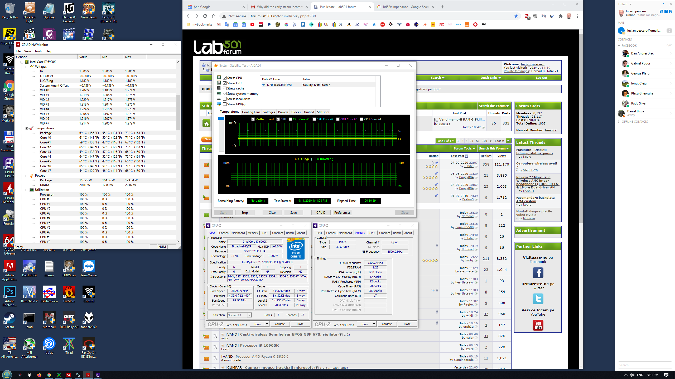The height and width of the screenshot is (379, 675).
Task: Launch Mordhau from the desktop
Action: 49,320
